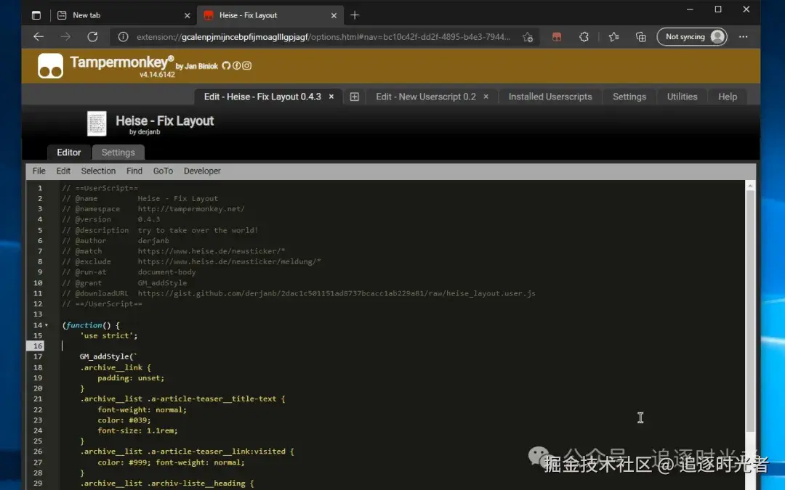The height and width of the screenshot is (490, 785).
Task: Open the Developer menu
Action: (202, 171)
